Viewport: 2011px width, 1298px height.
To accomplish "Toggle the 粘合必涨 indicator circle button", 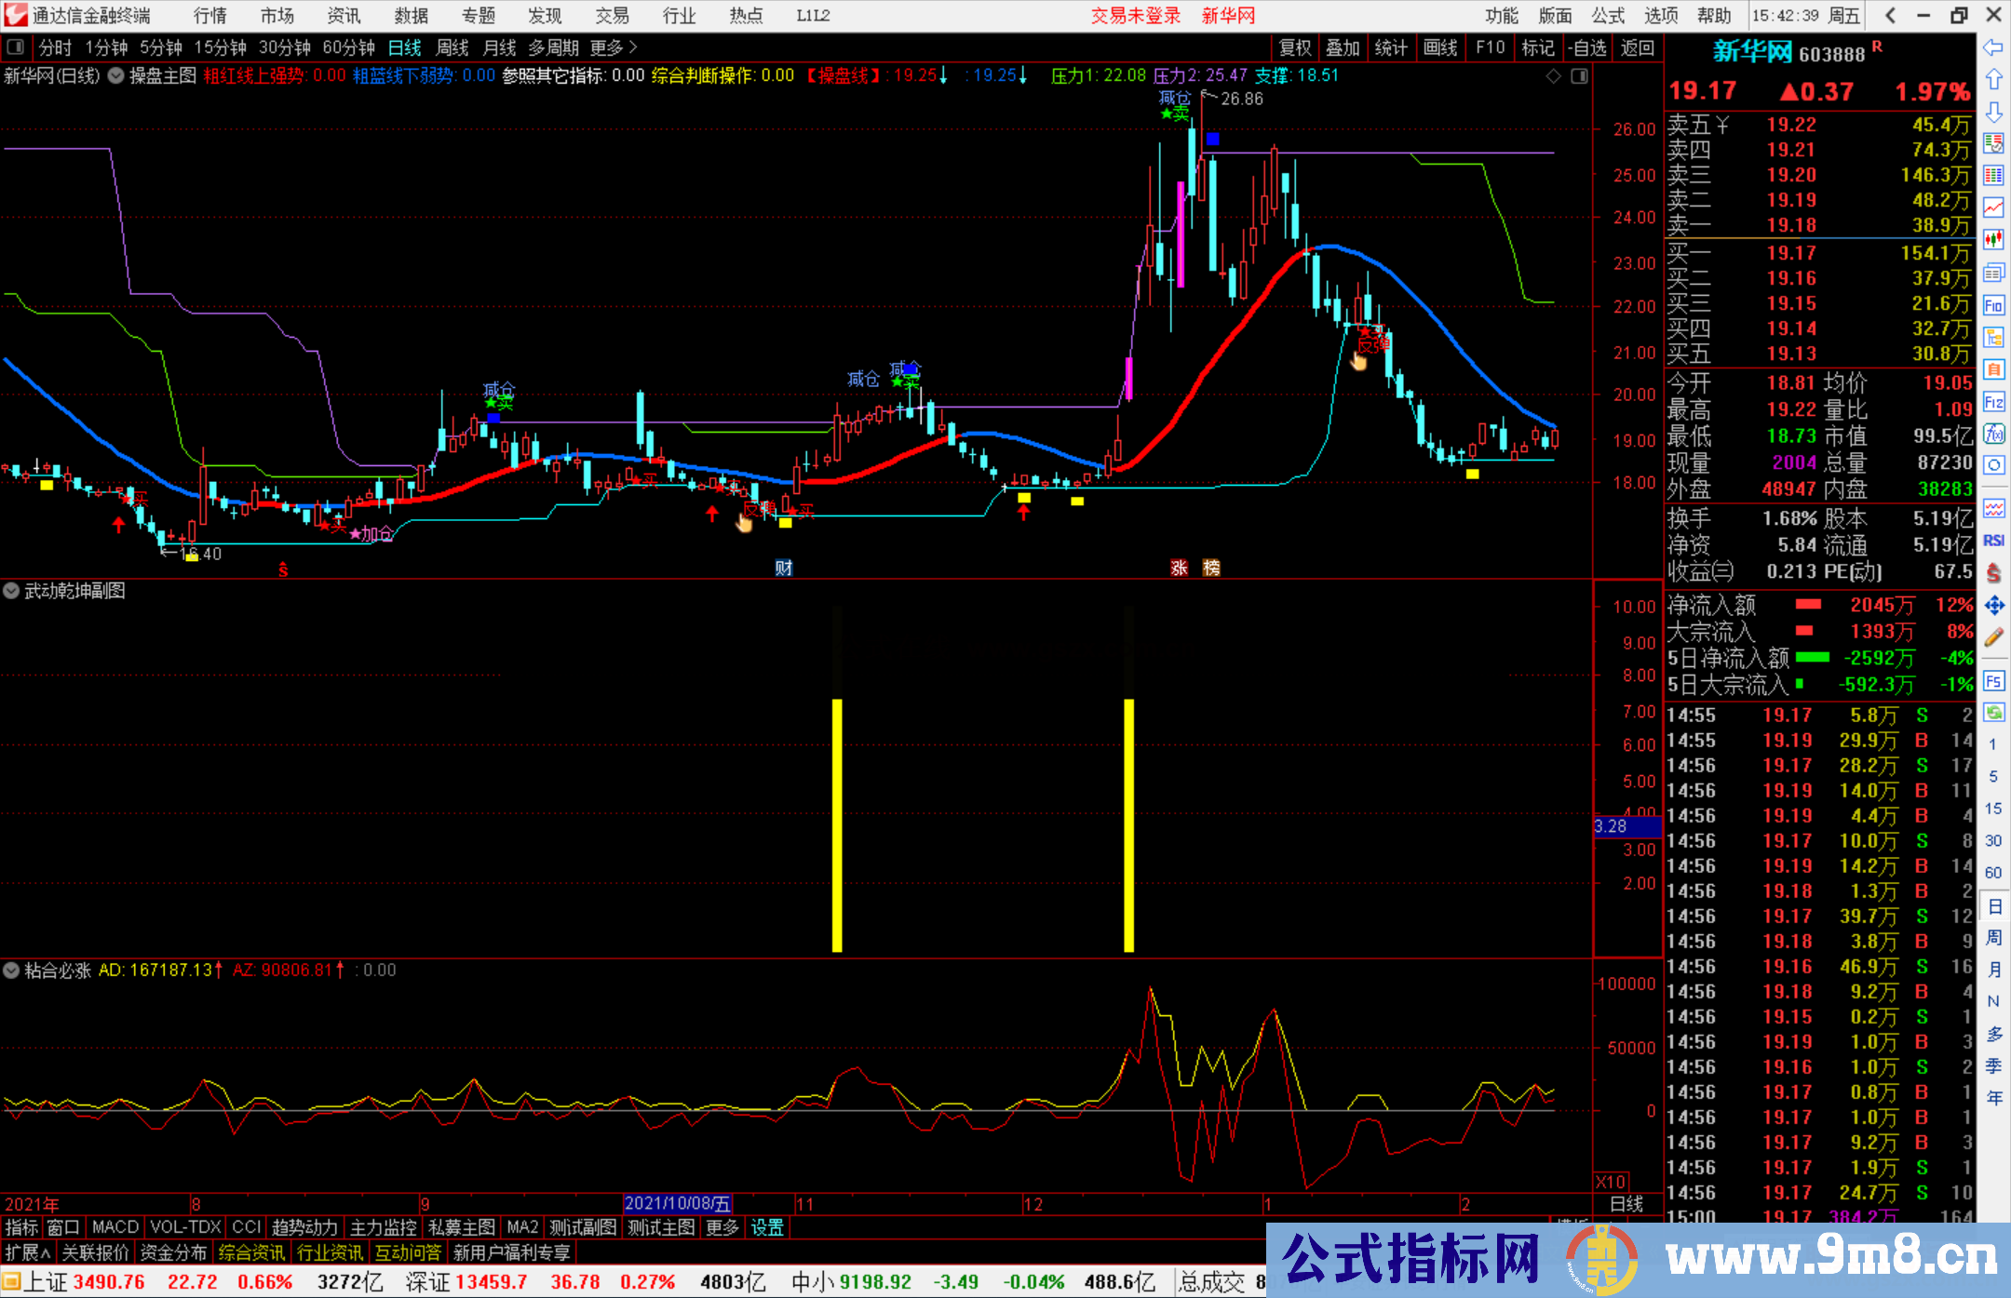I will click(x=11, y=970).
